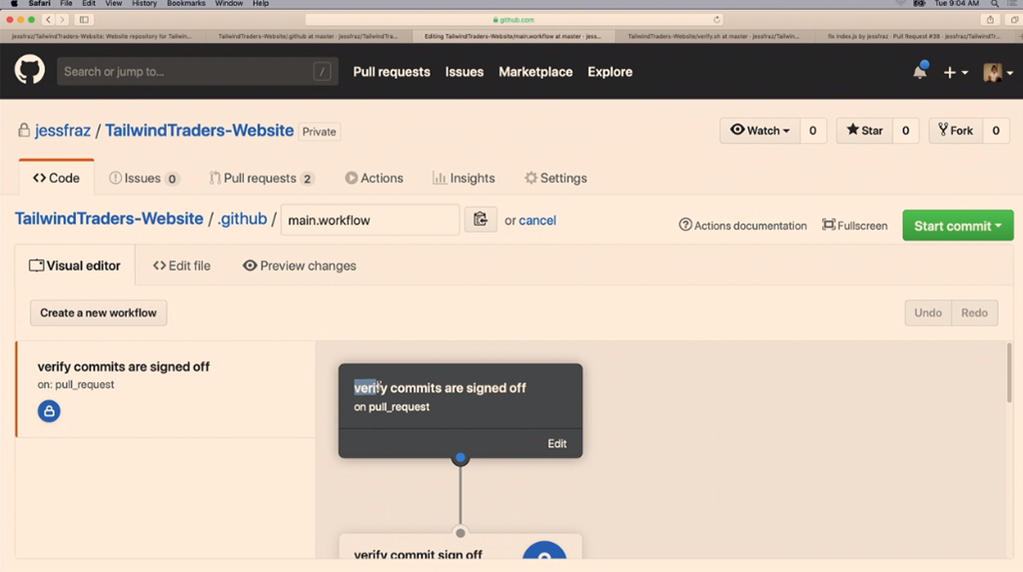Open the Settings tab
The width and height of the screenshot is (1023, 572).
[555, 178]
